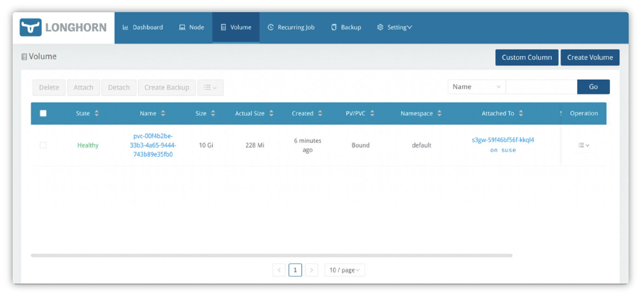The width and height of the screenshot is (641, 296).
Task: Focus the search text input field
Action: click(x=541, y=87)
